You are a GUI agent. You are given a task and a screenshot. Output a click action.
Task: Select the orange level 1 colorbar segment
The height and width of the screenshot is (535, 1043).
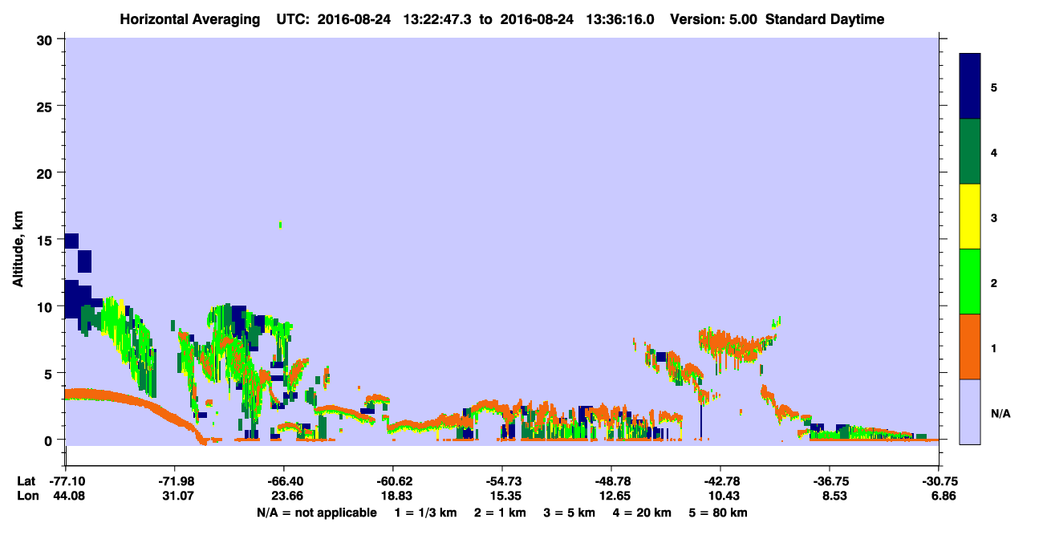click(x=970, y=347)
